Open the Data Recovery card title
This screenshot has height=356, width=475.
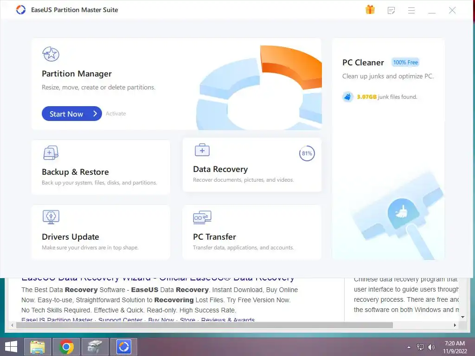[220, 169]
